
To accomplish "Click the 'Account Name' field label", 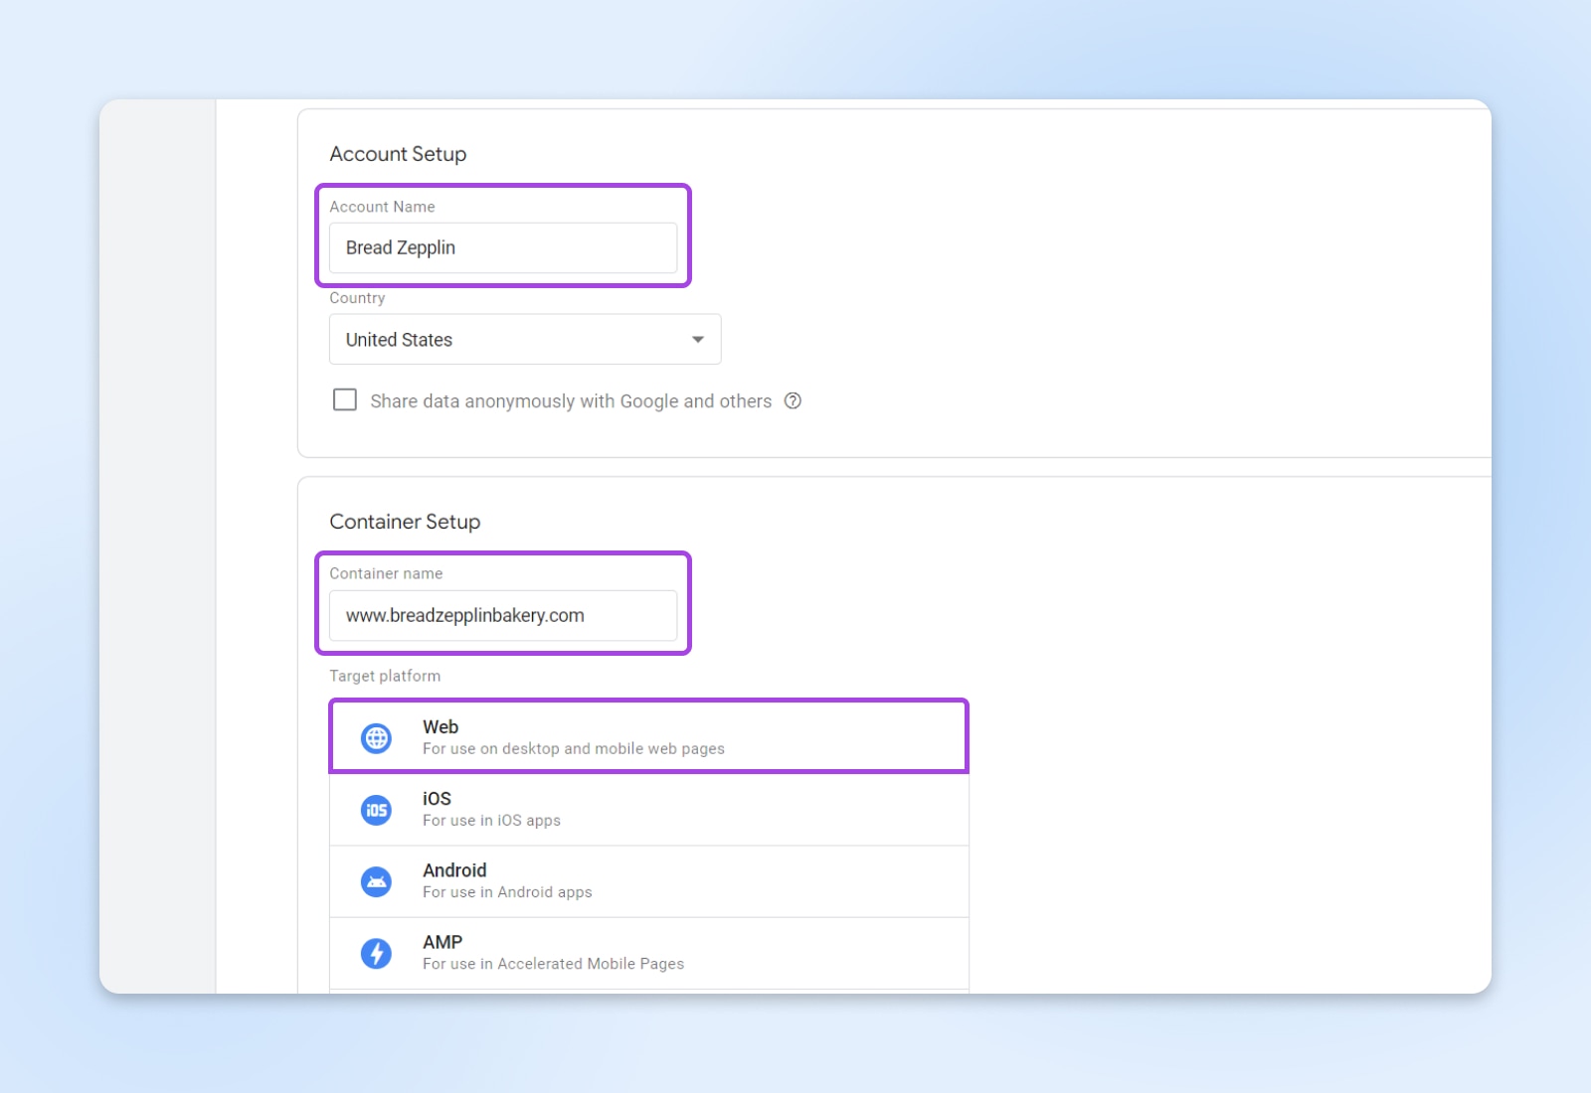I will click(382, 207).
